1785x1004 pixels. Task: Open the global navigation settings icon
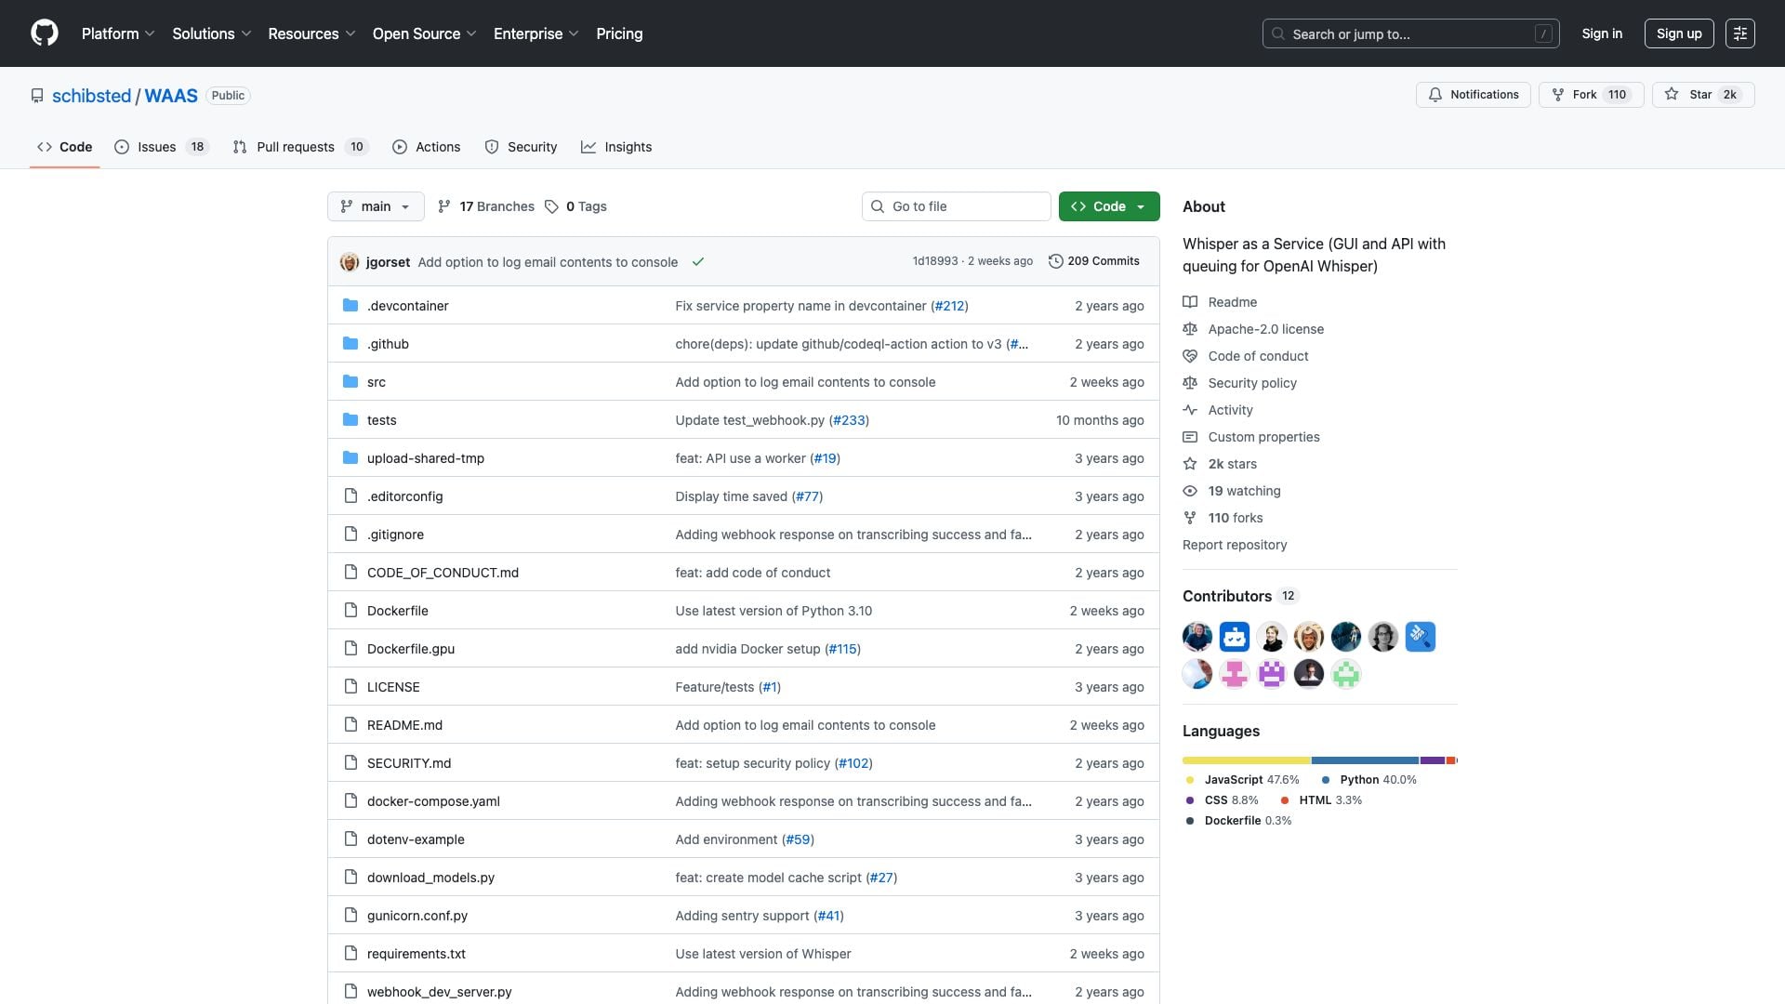pyautogui.click(x=1739, y=33)
